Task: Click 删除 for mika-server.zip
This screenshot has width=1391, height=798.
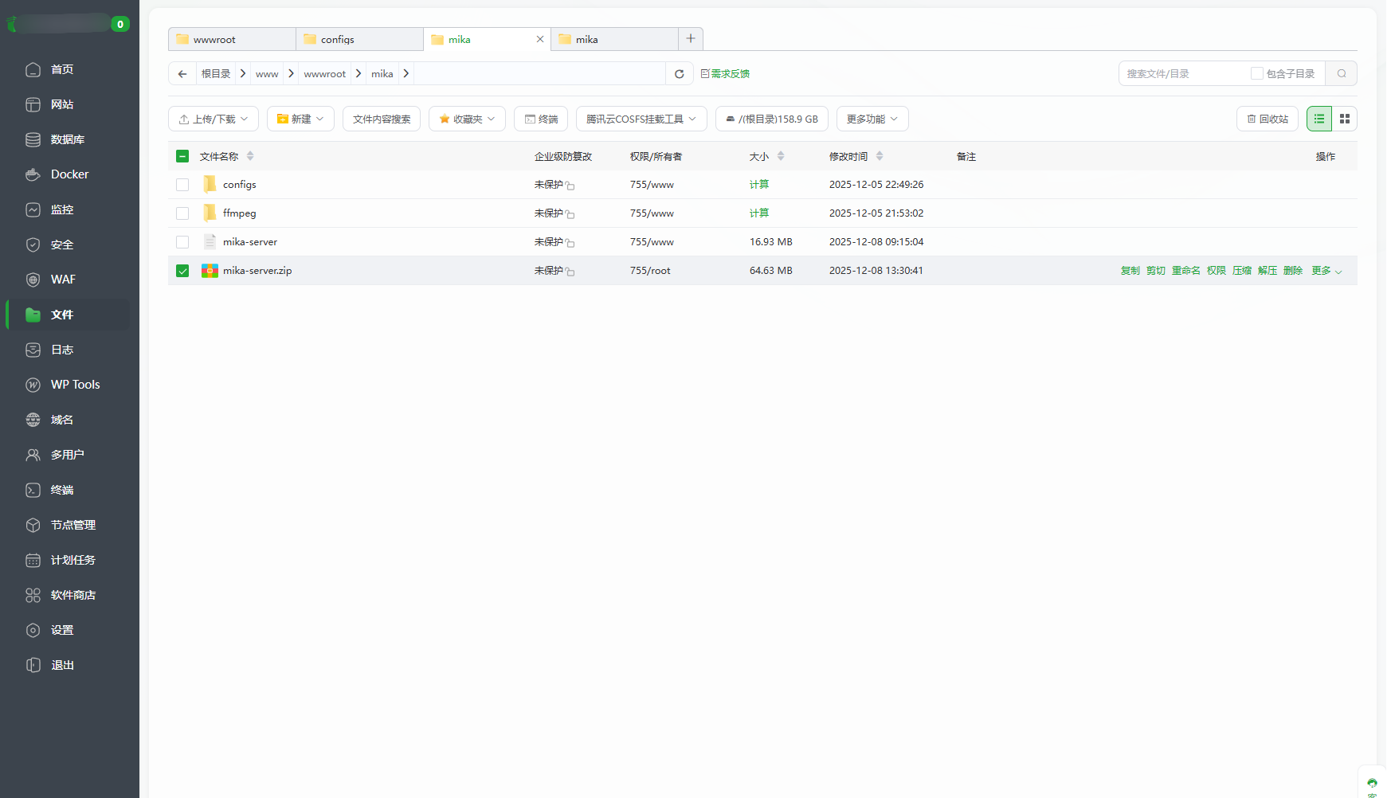Action: coord(1292,271)
